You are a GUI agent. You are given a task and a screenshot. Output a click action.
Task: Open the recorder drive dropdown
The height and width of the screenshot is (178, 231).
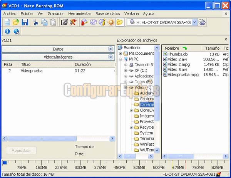pyautogui.click(x=194, y=22)
